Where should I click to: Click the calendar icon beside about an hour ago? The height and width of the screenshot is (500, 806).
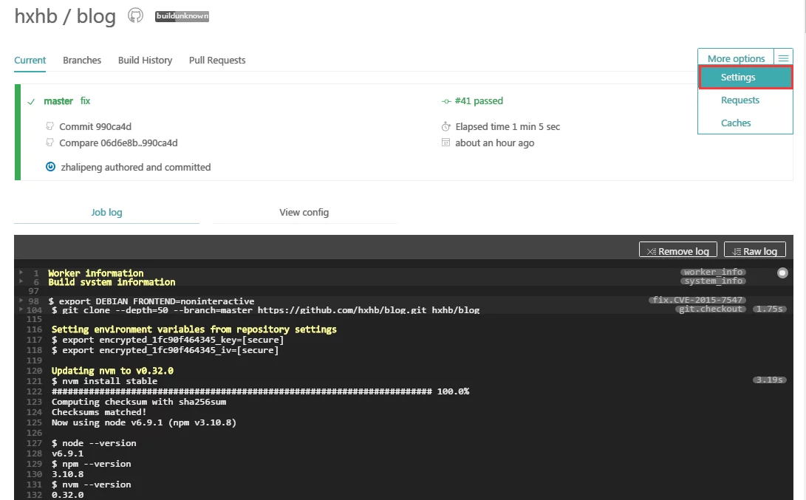pyautogui.click(x=445, y=143)
